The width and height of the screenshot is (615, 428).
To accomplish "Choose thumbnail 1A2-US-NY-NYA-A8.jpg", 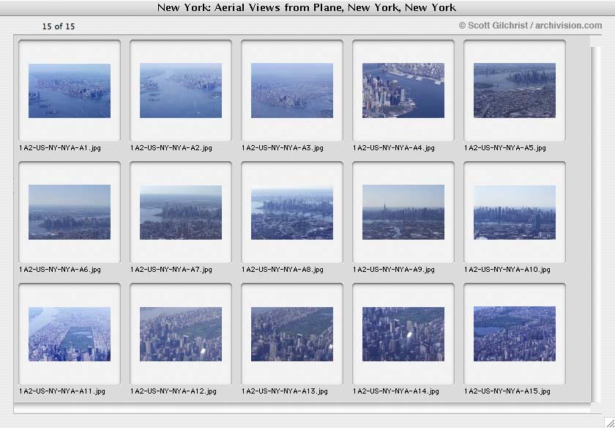I will coord(292,212).
